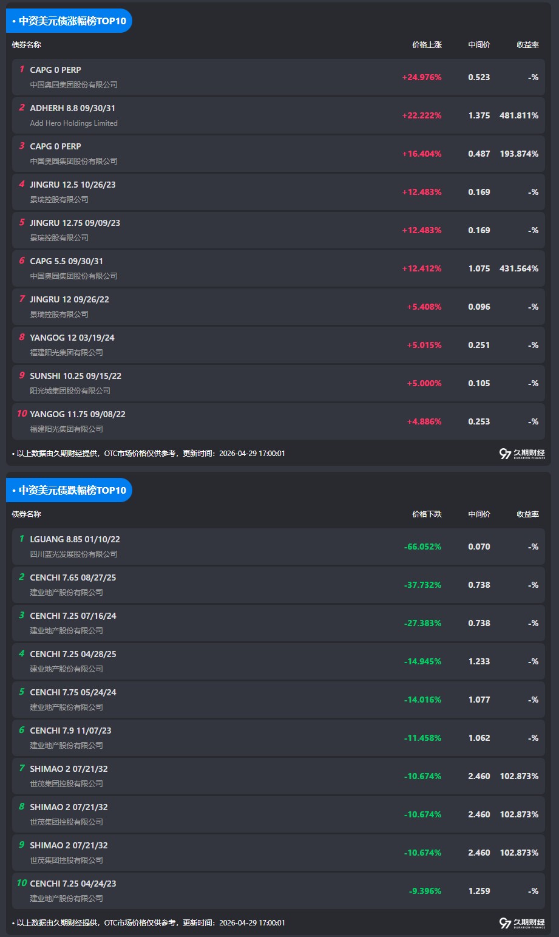Click the 久期财经 logo under the gainers table

tap(522, 454)
